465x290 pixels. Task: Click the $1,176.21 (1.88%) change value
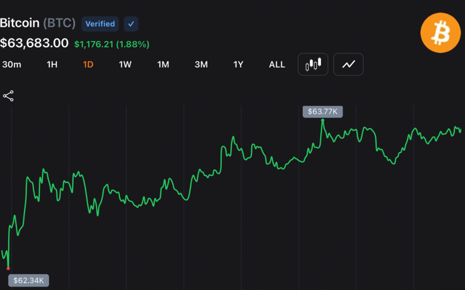tap(112, 45)
